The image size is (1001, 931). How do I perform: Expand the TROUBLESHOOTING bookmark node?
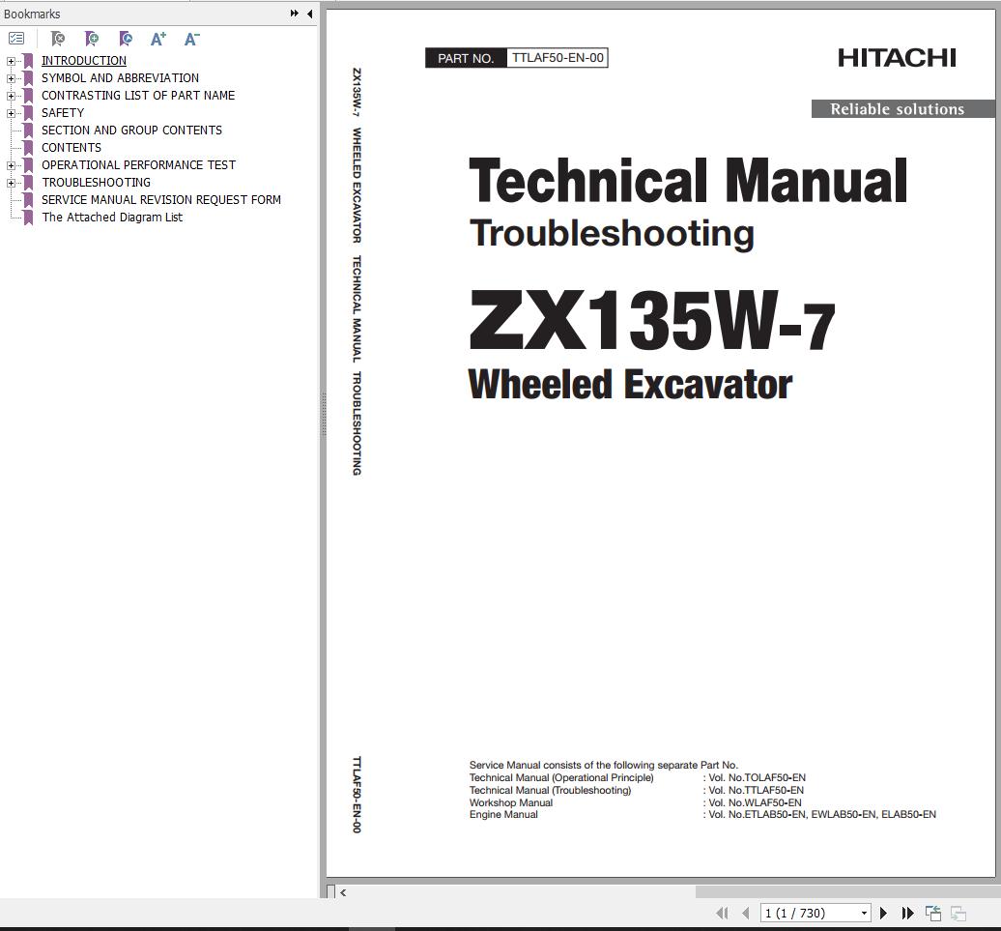tap(11, 184)
